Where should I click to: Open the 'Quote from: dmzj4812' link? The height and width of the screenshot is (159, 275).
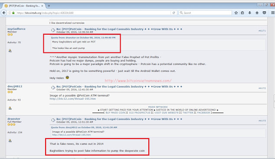click(x=84, y=127)
